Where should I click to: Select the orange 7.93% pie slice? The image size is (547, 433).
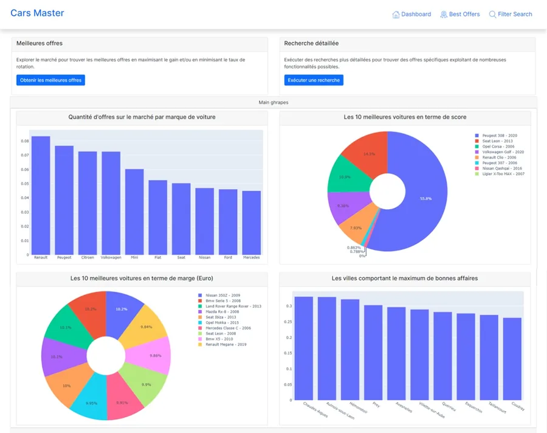click(x=356, y=227)
